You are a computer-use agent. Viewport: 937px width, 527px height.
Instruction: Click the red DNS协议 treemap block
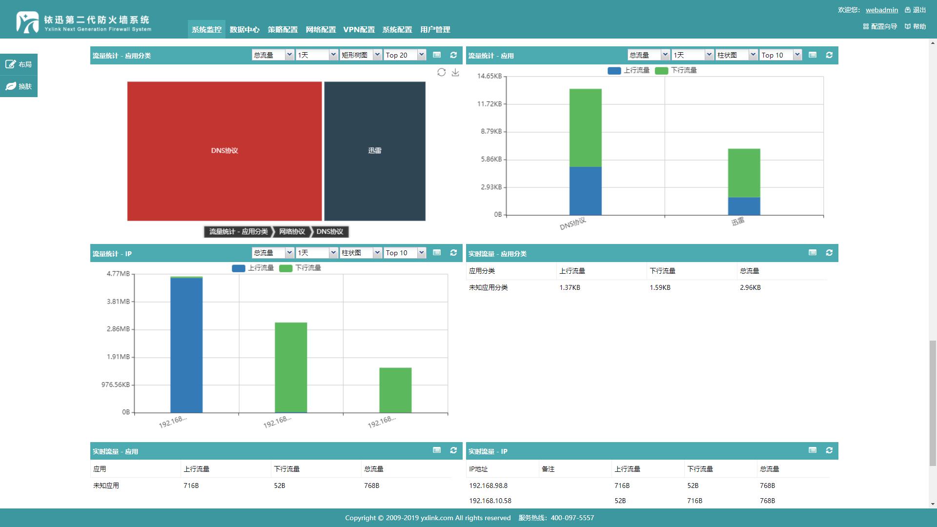click(x=224, y=151)
